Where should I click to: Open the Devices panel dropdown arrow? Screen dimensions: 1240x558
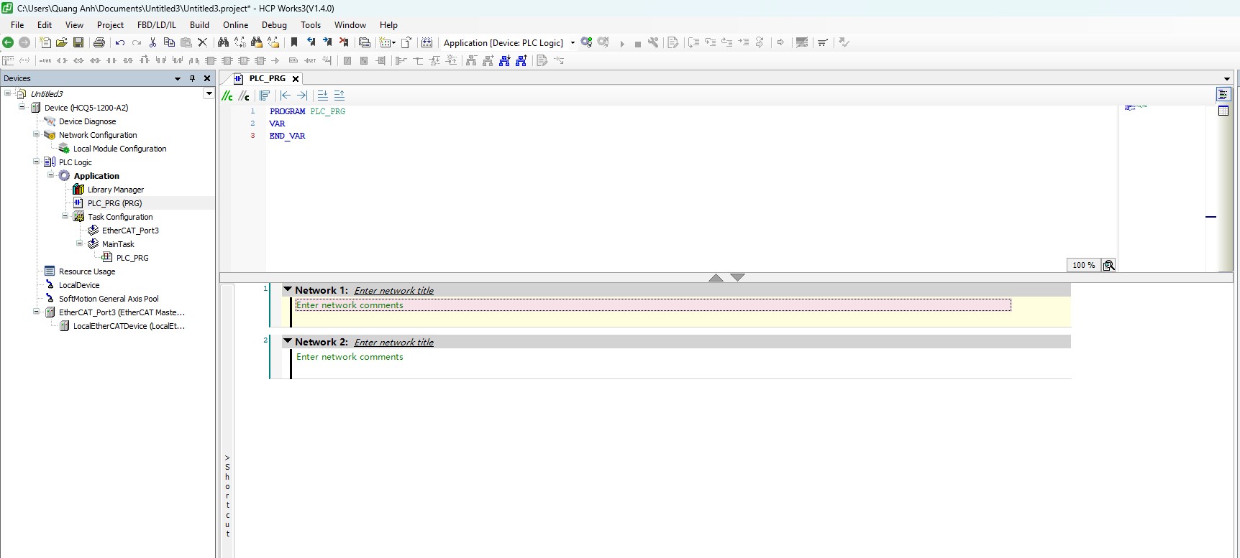[x=178, y=78]
